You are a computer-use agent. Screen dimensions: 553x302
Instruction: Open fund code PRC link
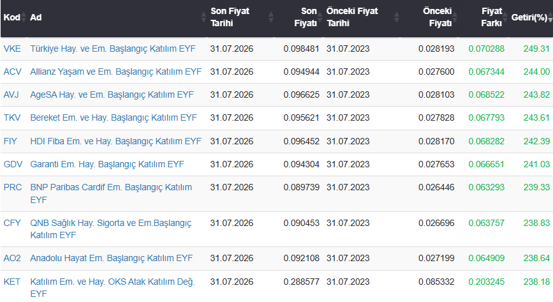13,187
